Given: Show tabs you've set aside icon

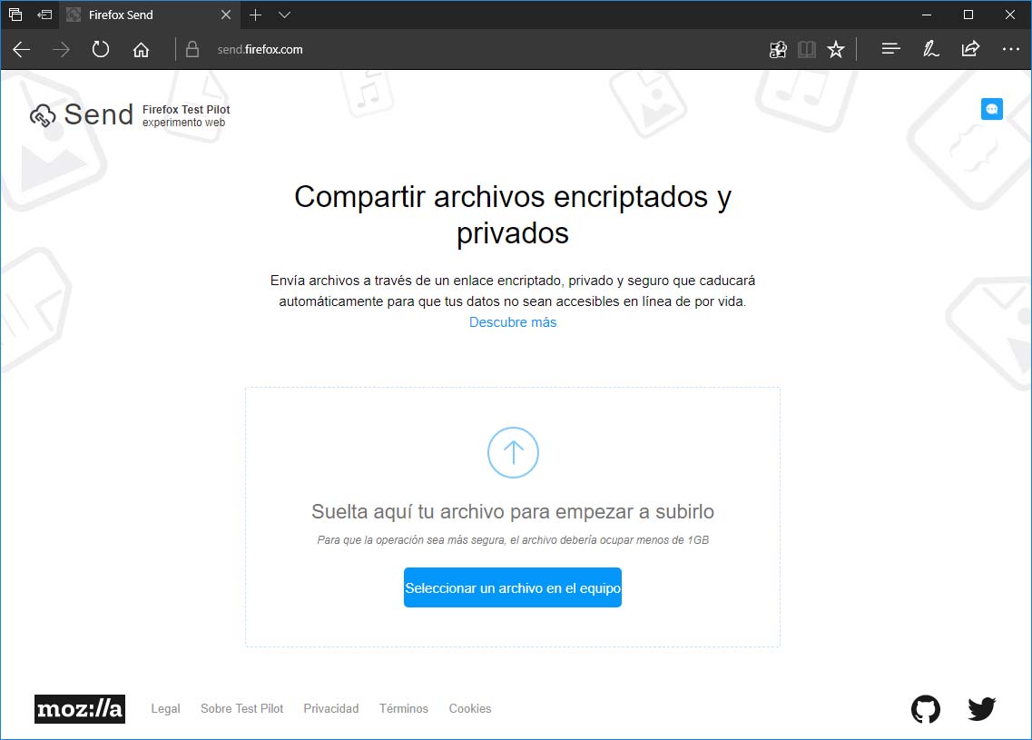Looking at the screenshot, I should click(x=15, y=15).
